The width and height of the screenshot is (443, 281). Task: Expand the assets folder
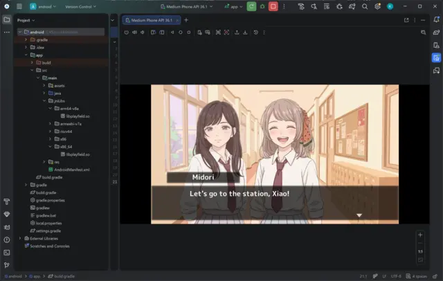(x=44, y=85)
